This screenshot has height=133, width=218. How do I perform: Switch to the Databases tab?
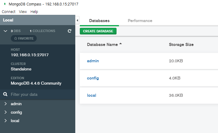pos(99,21)
